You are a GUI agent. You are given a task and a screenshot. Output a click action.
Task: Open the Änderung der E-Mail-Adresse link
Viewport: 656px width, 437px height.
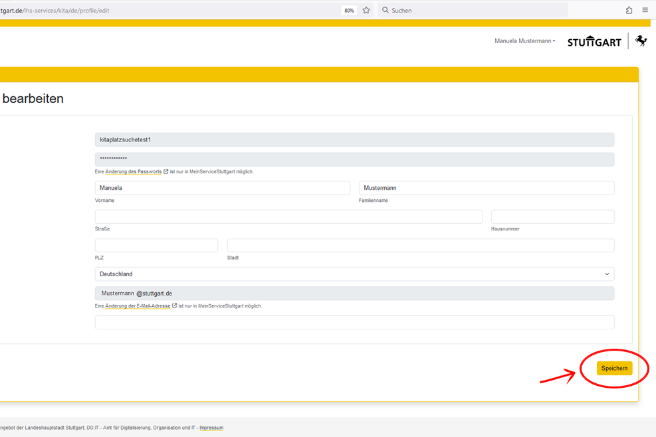pyautogui.click(x=138, y=306)
